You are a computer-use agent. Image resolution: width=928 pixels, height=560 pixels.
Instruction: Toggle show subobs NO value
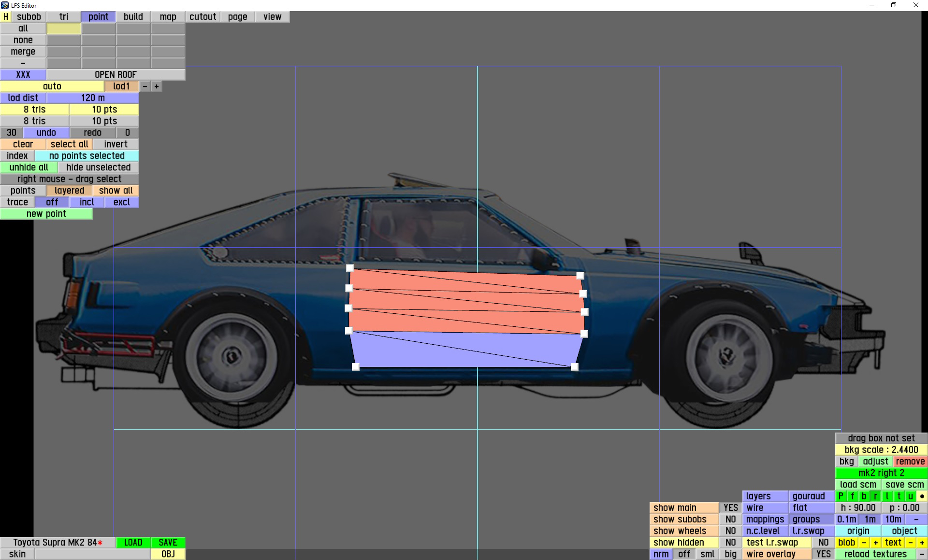tap(730, 519)
